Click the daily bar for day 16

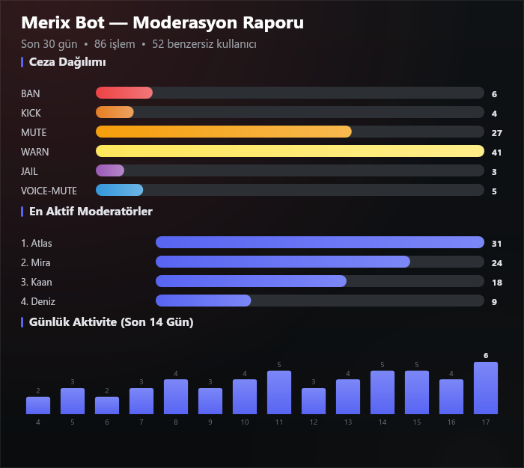451,396
